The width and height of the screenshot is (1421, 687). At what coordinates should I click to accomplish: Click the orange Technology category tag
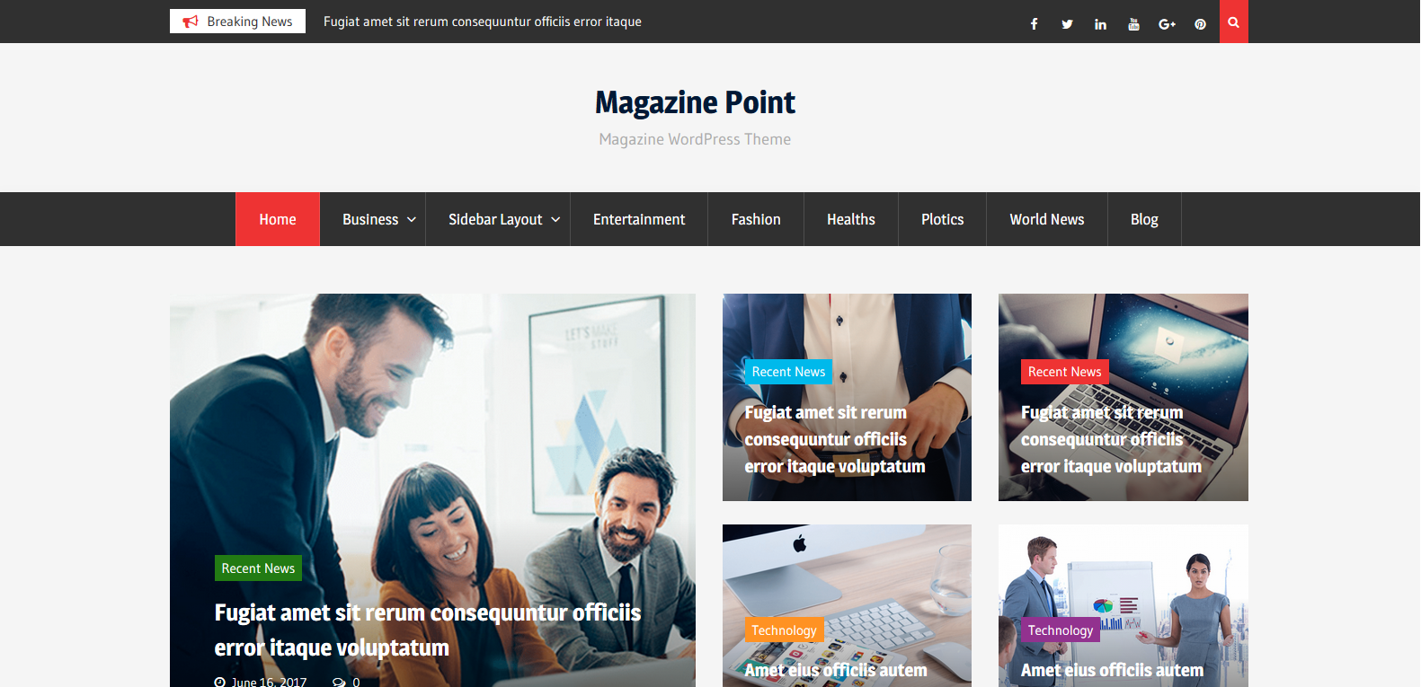784,630
